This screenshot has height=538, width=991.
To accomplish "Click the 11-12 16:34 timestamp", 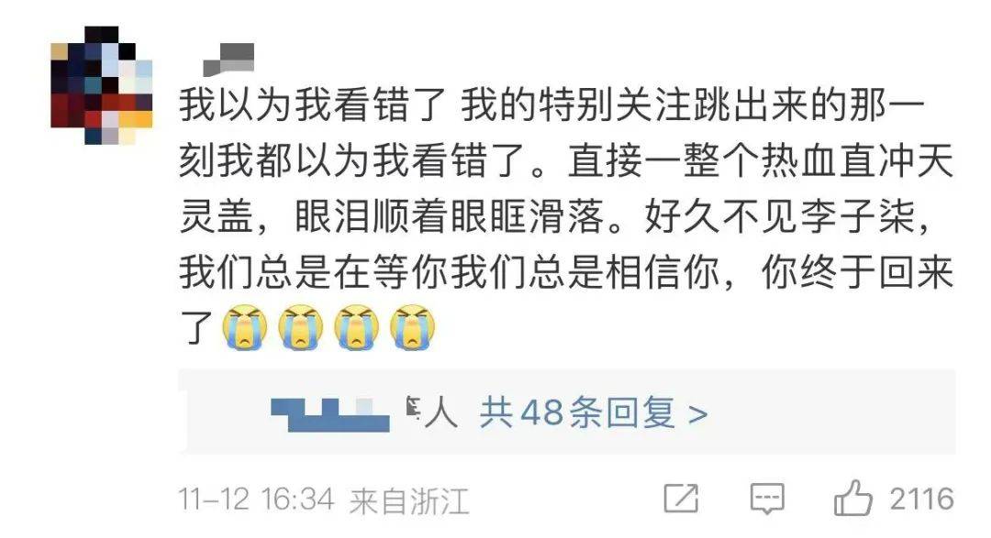I will (x=256, y=500).
